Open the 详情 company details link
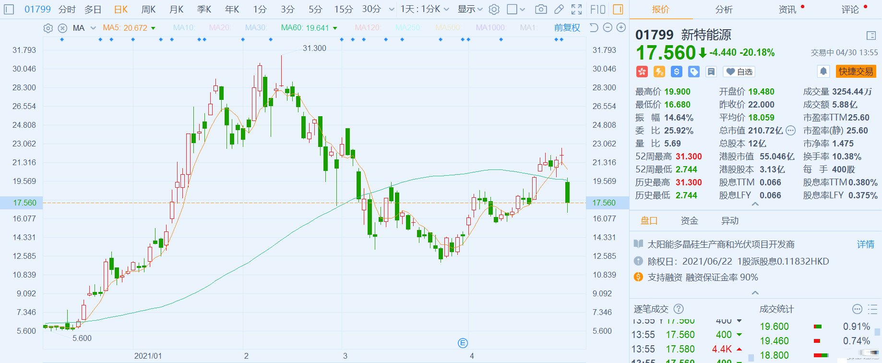882x363 pixels. [x=866, y=244]
